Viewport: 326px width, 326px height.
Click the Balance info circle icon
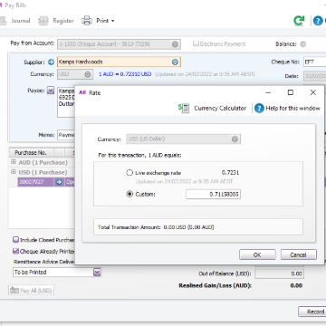click(303, 44)
